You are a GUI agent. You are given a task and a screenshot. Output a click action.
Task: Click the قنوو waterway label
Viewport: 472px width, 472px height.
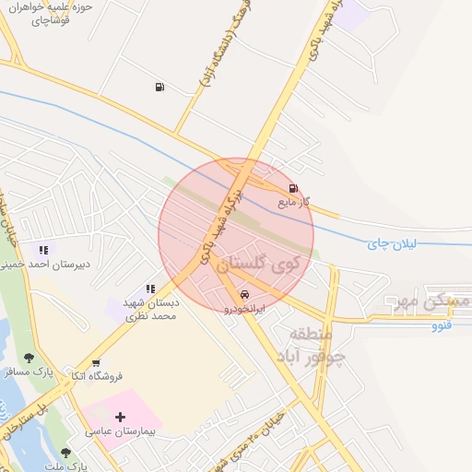point(442,325)
